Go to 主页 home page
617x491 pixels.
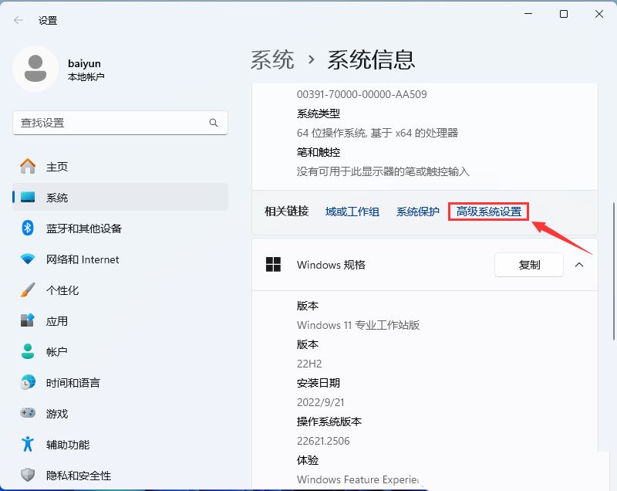pyautogui.click(x=58, y=167)
